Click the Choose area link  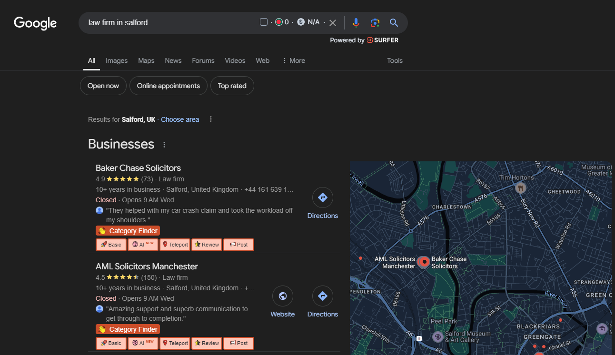180,119
